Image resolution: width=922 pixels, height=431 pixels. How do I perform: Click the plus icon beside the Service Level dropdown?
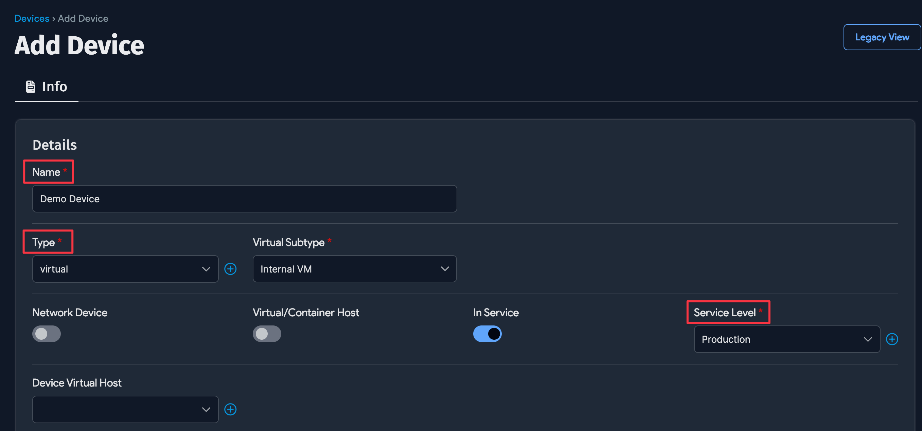892,339
